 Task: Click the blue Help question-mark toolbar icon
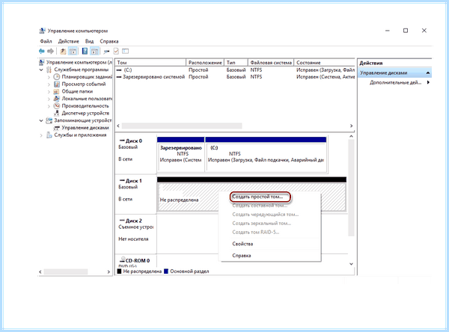pos(85,52)
